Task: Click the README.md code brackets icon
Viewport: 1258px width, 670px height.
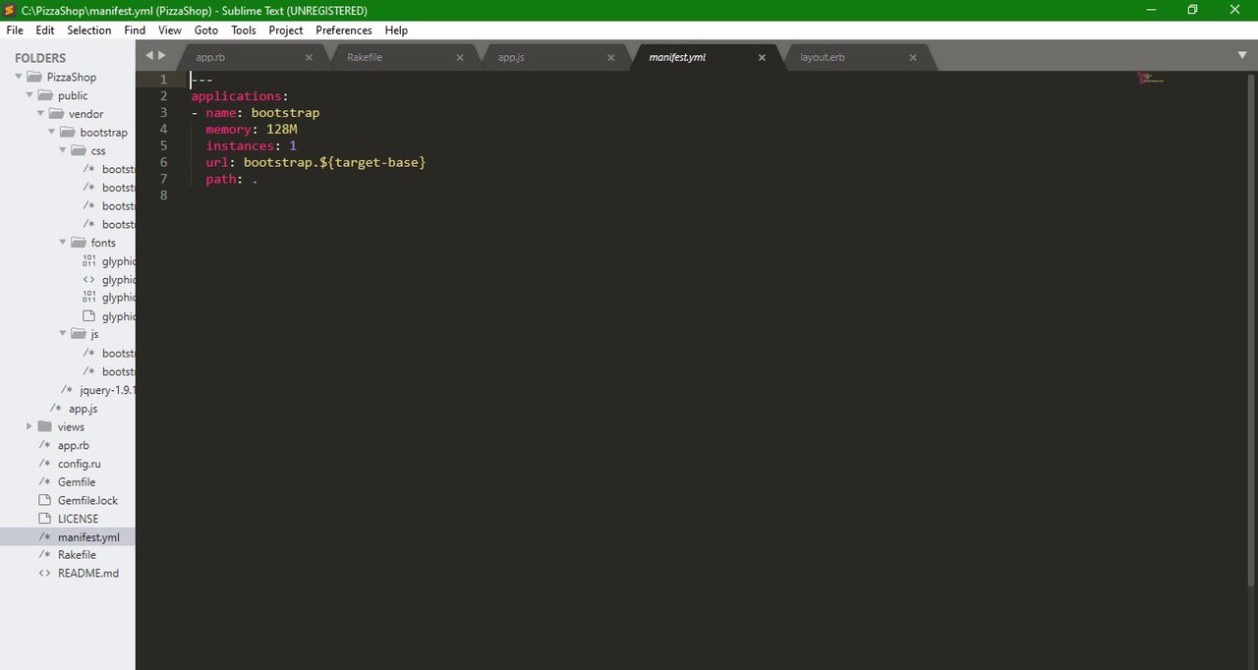Action: [45, 574]
